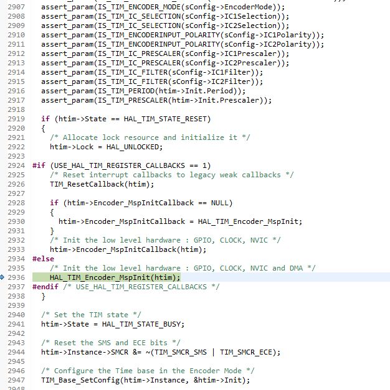Click sConfig->IC1Filter on line 2914

(x=211, y=72)
